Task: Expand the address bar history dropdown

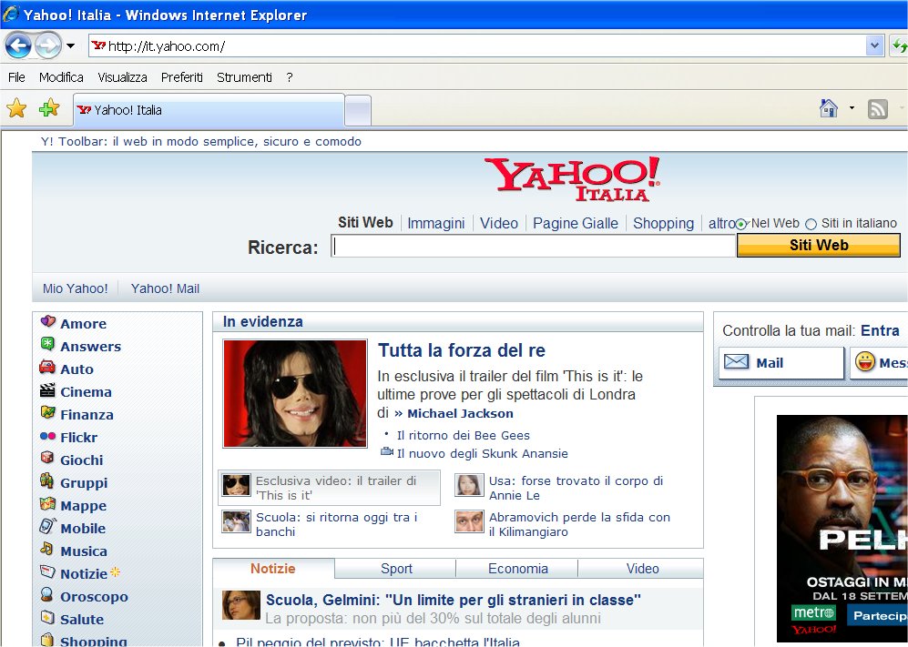Action: [874, 45]
